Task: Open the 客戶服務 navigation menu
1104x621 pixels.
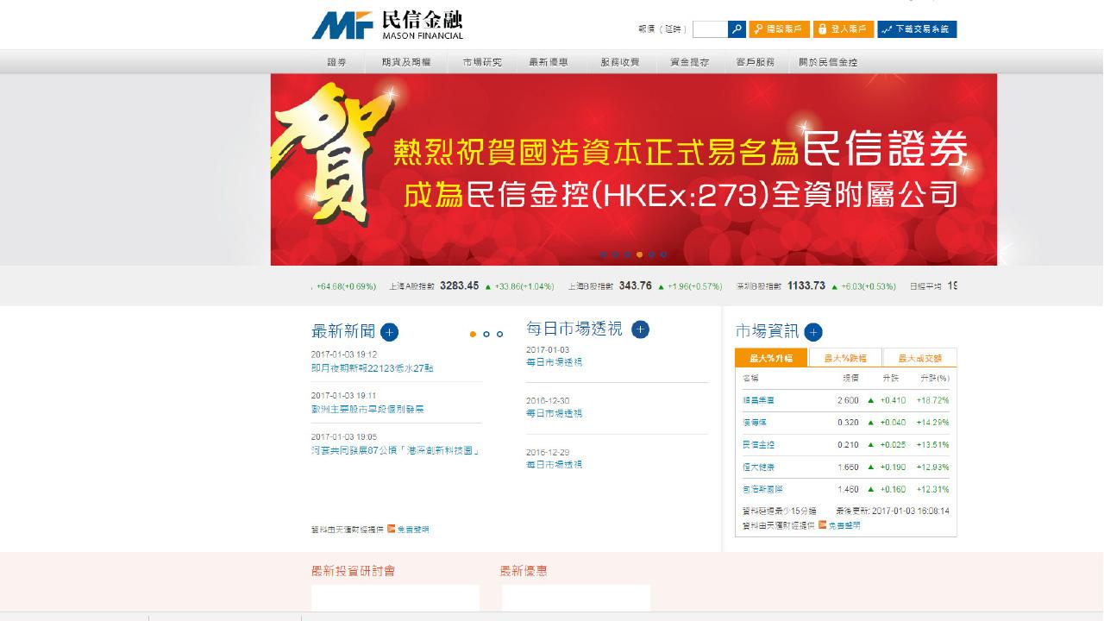Action: 756,62
